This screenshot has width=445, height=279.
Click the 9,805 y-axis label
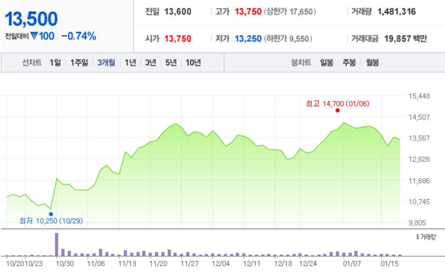(x=417, y=223)
